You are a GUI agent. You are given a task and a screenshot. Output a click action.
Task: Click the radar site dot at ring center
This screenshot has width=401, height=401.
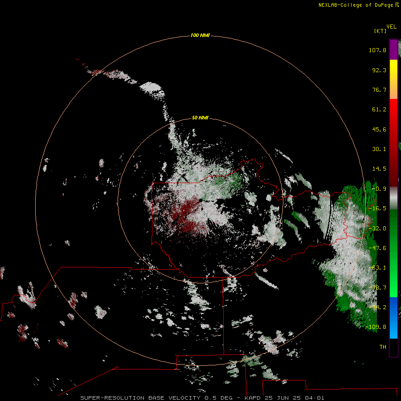coord(201,200)
